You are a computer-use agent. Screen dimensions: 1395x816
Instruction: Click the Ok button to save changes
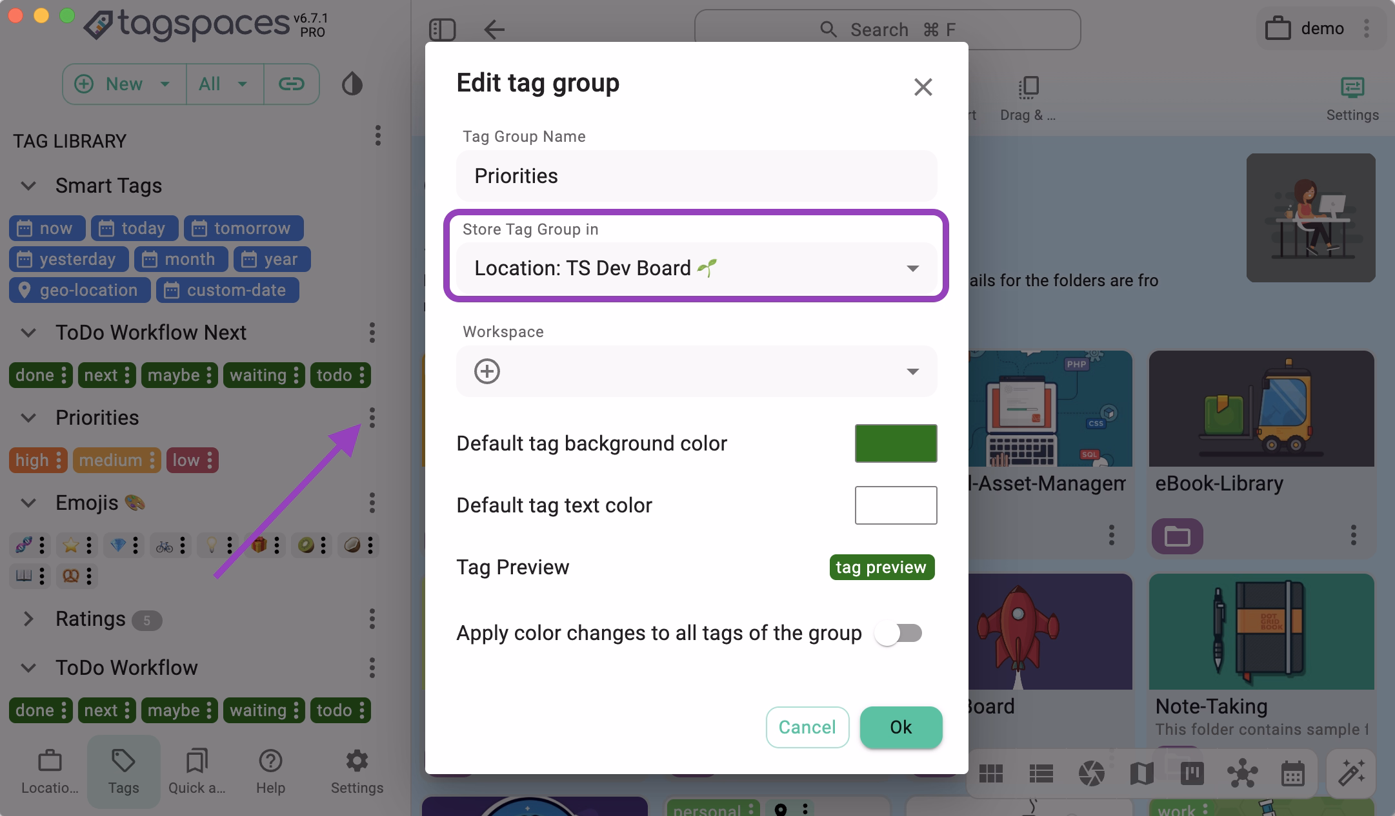pyautogui.click(x=900, y=727)
